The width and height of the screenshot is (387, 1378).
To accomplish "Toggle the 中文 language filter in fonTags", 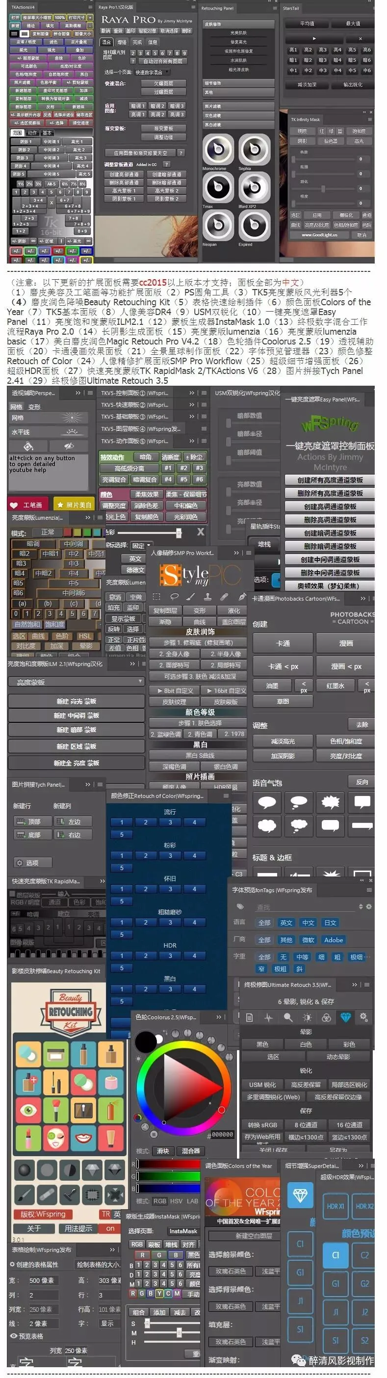I will pyautogui.click(x=309, y=923).
